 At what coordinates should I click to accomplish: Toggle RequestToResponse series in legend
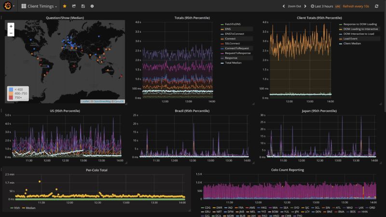237,53
